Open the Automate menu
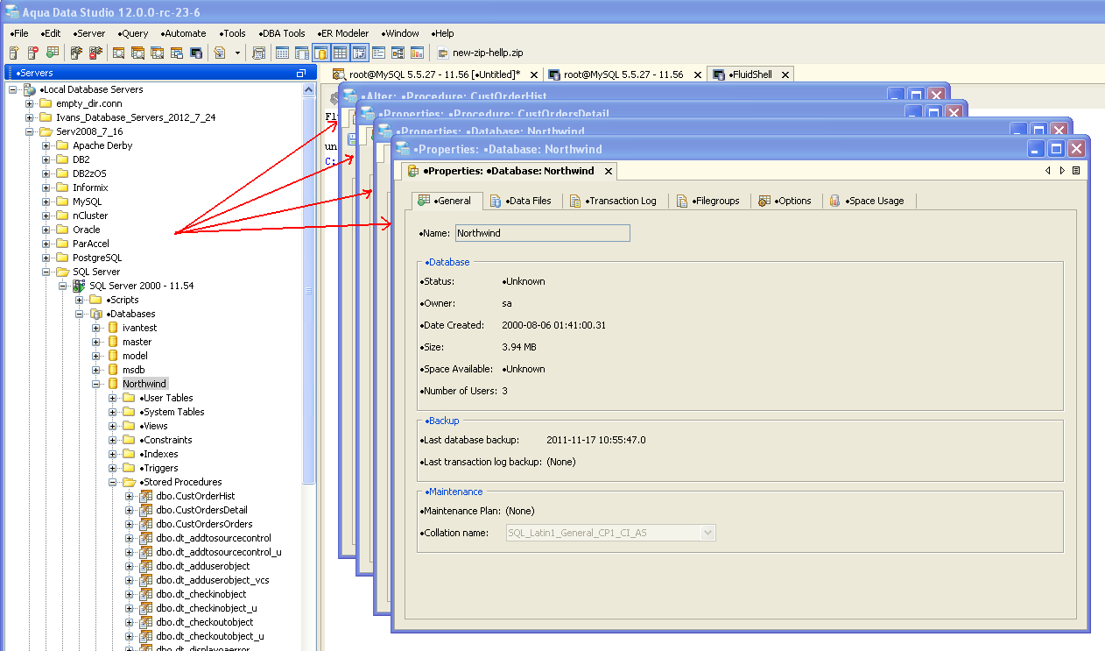 (x=183, y=33)
